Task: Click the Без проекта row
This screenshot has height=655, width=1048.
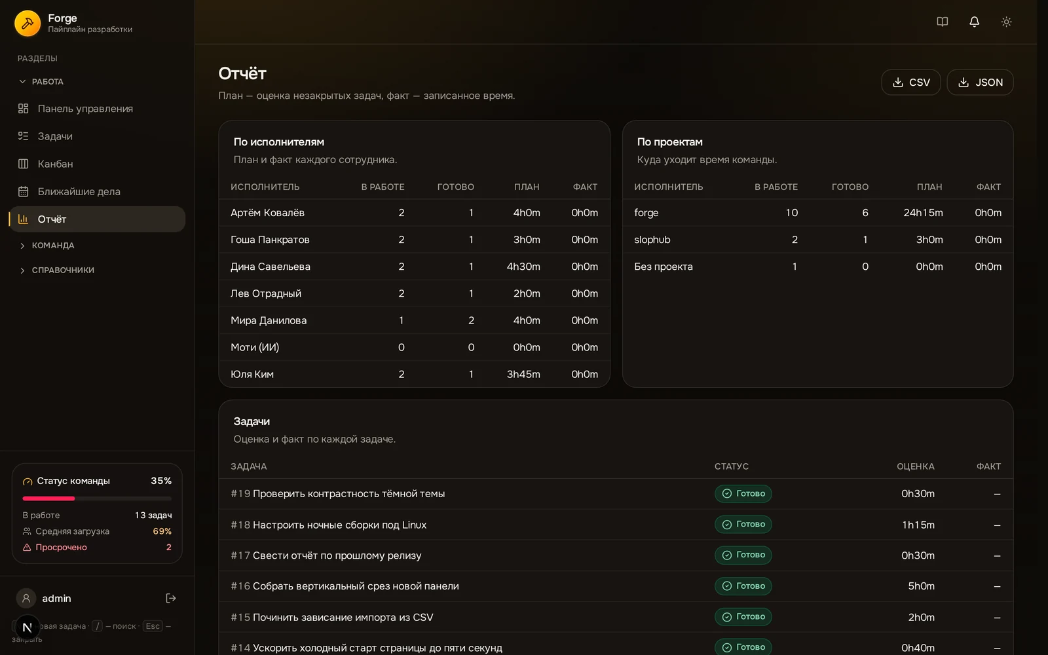Action: [817, 267]
